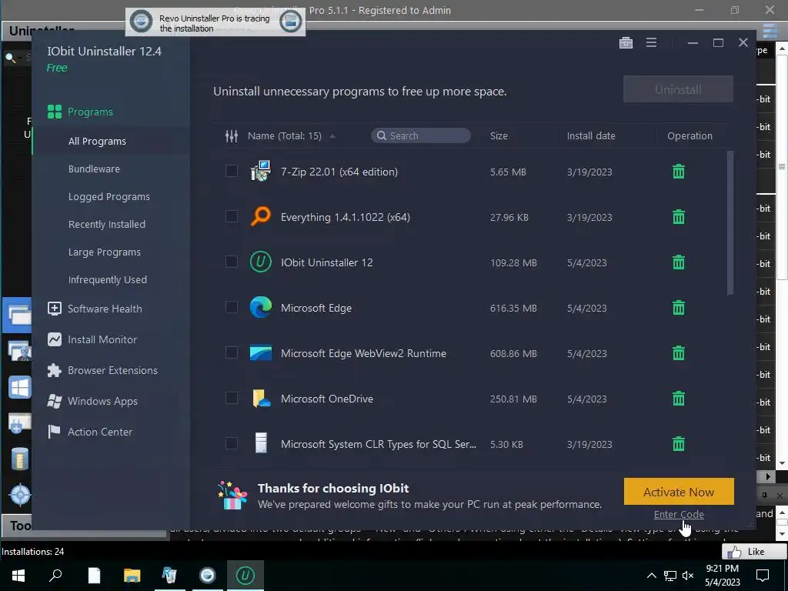This screenshot has width=788, height=591.
Task: Open Logged Programs category
Action: tap(111, 196)
